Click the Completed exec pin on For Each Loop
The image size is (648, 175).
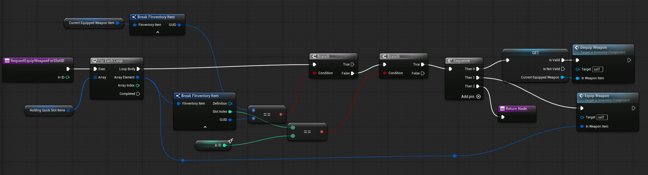[138, 94]
